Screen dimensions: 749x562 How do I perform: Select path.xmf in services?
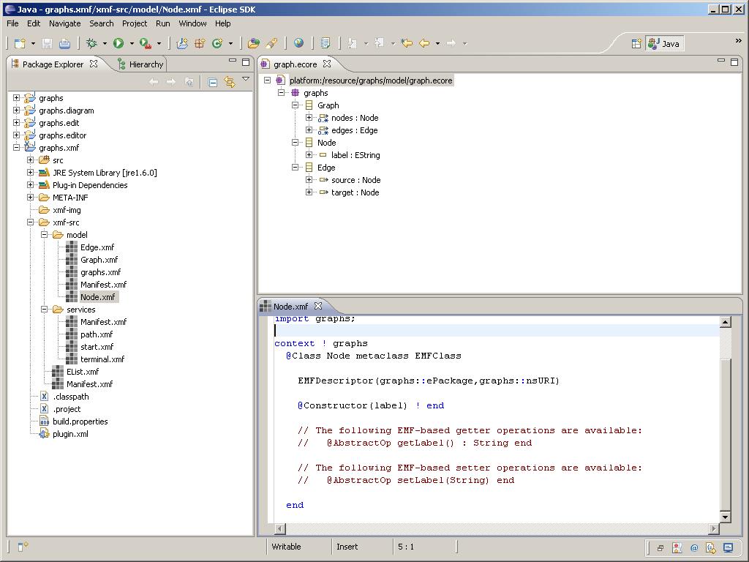(x=97, y=334)
